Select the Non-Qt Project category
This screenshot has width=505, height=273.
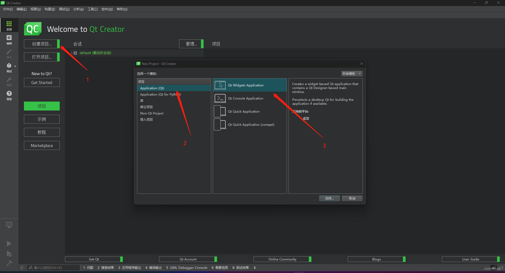click(174, 113)
